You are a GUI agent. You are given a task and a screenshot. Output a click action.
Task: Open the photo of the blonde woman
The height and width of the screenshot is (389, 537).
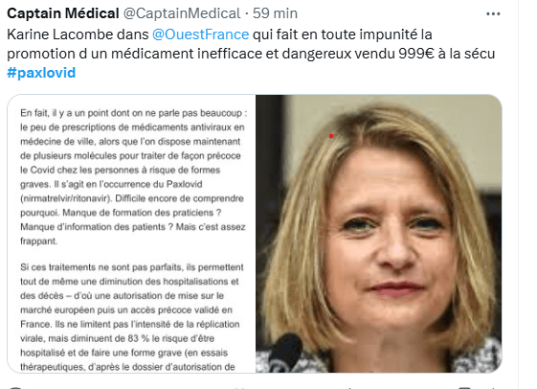tap(379, 234)
